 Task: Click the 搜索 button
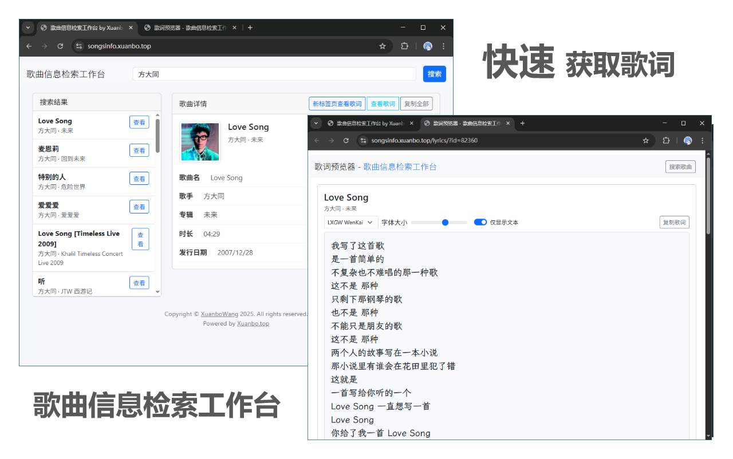(x=434, y=74)
